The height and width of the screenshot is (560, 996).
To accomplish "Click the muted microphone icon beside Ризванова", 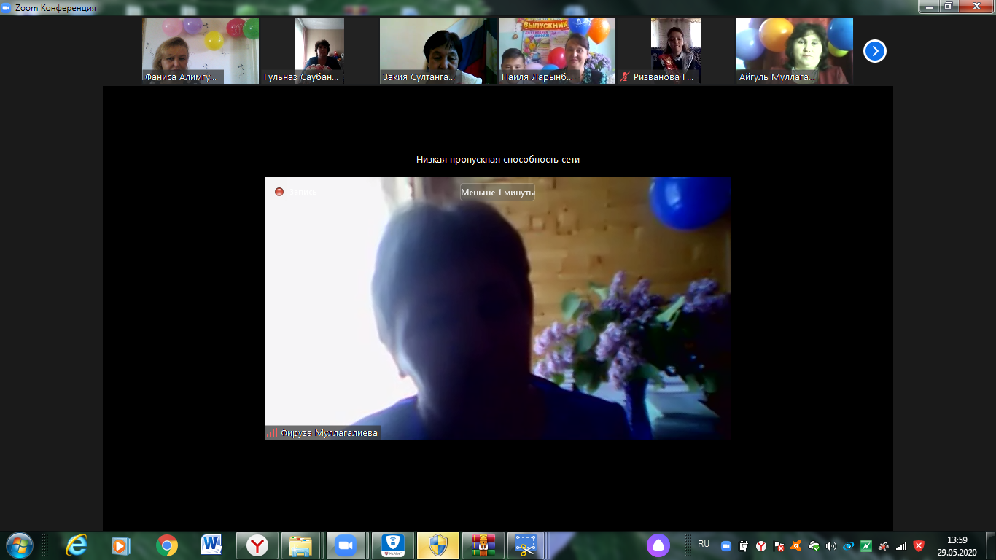I will coord(625,77).
